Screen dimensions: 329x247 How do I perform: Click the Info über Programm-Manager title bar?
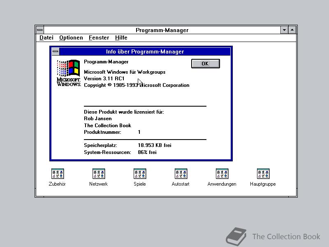[x=145, y=52]
